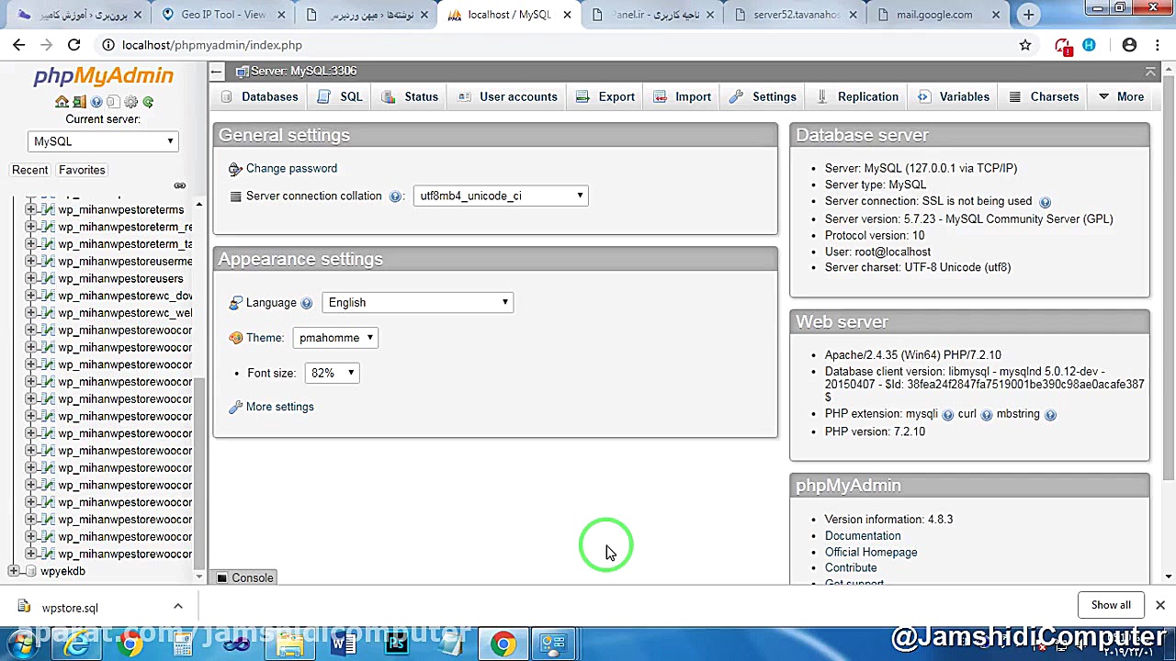The width and height of the screenshot is (1176, 661).
Task: Open Chrome profile account icon
Action: (1129, 45)
